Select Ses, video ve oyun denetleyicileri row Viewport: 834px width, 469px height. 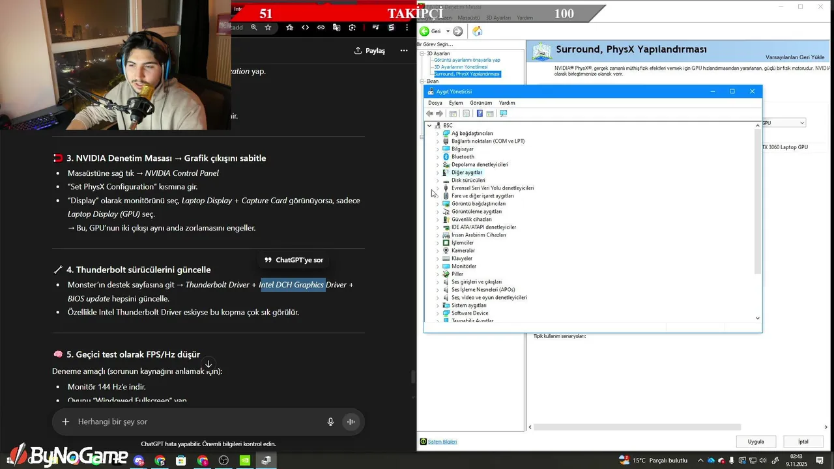[x=489, y=298]
